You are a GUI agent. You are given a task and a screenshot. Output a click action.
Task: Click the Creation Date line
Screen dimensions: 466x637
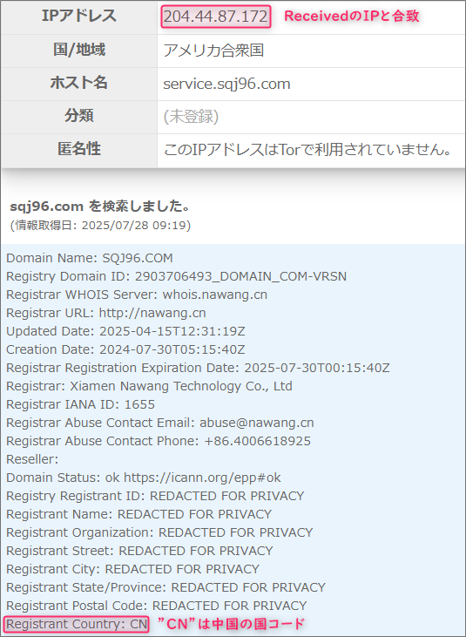125,349
